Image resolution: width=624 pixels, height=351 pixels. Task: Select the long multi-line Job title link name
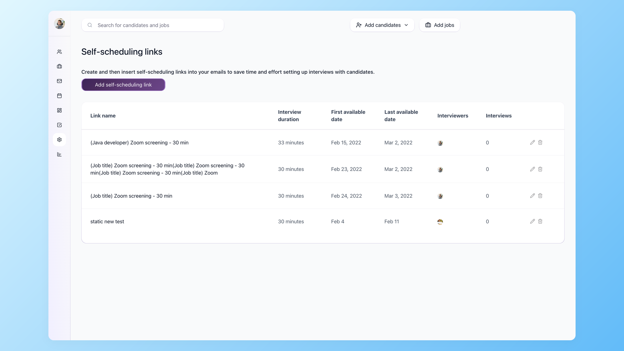(167, 169)
